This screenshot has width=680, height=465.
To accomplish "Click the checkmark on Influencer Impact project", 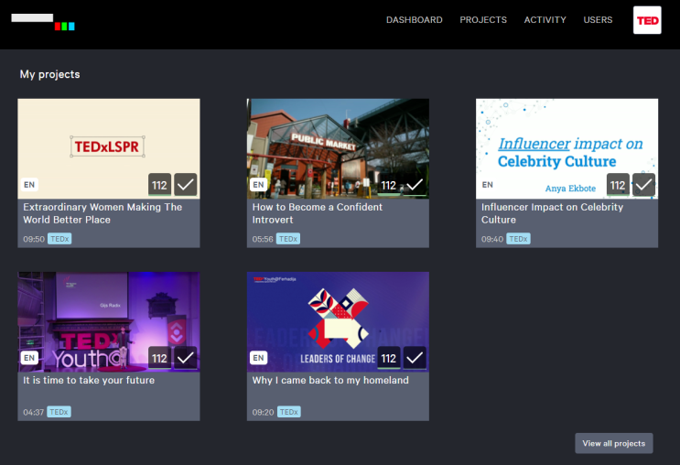I will [x=643, y=185].
